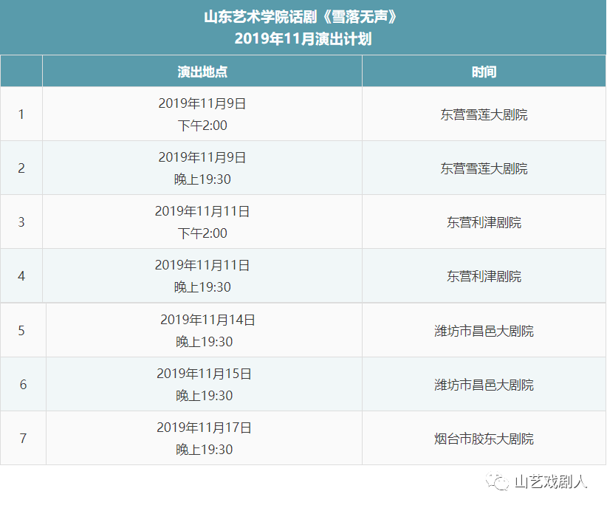Select the 烟台市胶东大剧院 venue cell

coord(484,439)
